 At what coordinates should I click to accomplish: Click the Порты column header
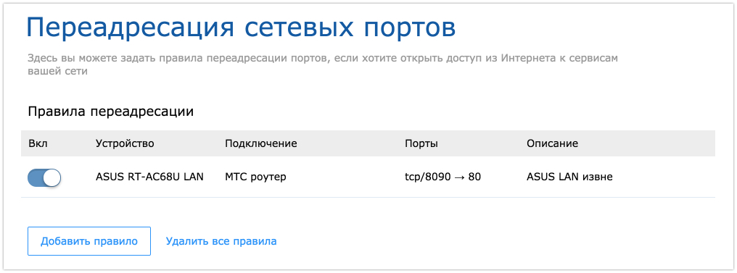point(421,143)
